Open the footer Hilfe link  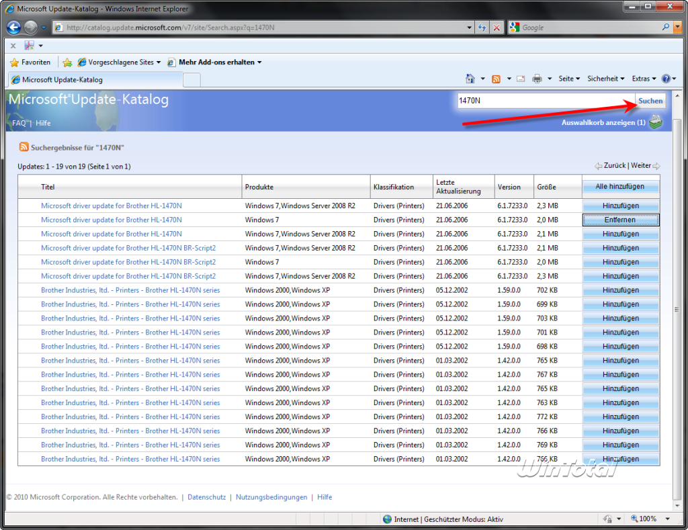(325, 497)
